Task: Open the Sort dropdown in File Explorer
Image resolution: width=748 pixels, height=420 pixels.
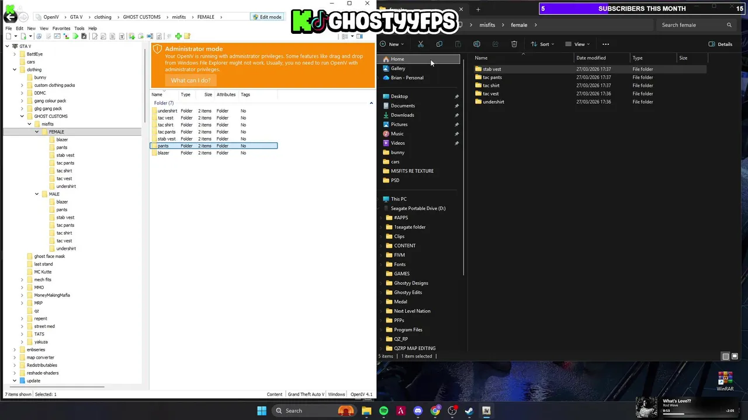Action: [542, 44]
